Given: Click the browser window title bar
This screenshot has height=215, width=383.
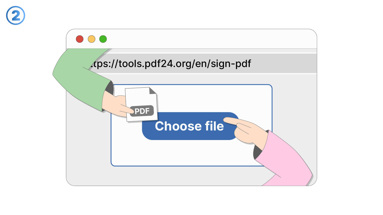Looking at the screenshot, I should click(210, 39).
